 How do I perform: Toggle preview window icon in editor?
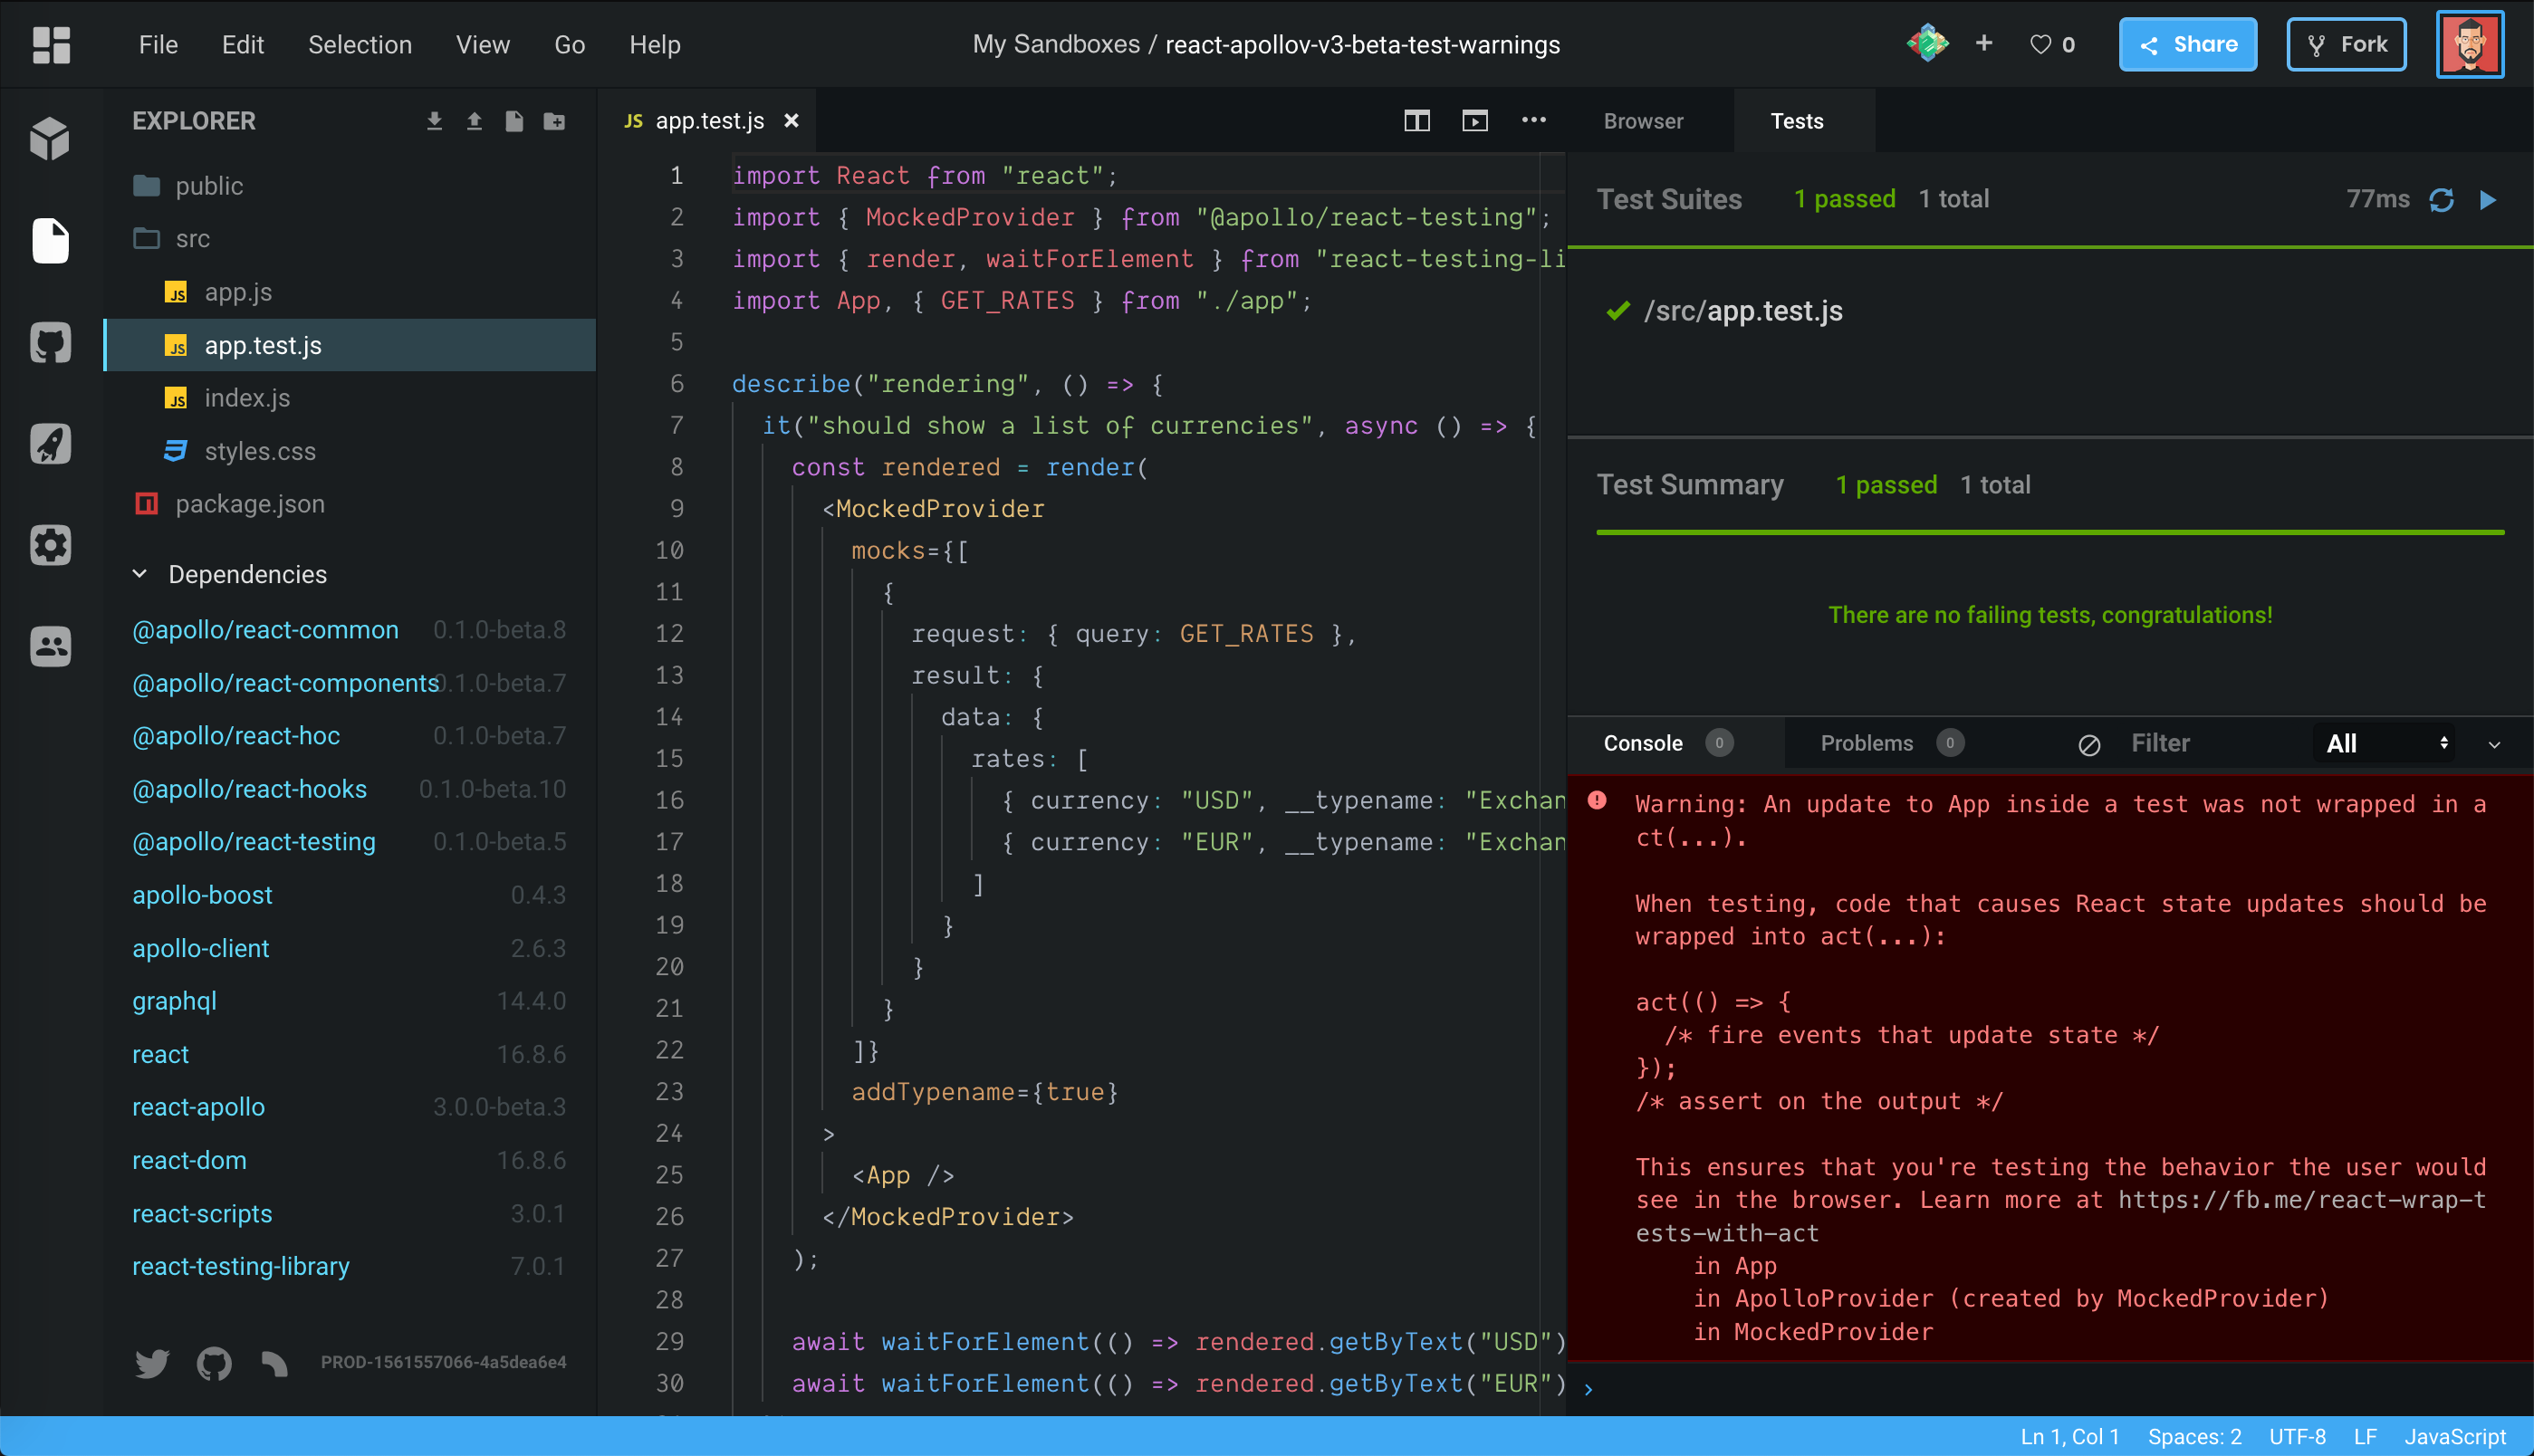(x=1474, y=121)
